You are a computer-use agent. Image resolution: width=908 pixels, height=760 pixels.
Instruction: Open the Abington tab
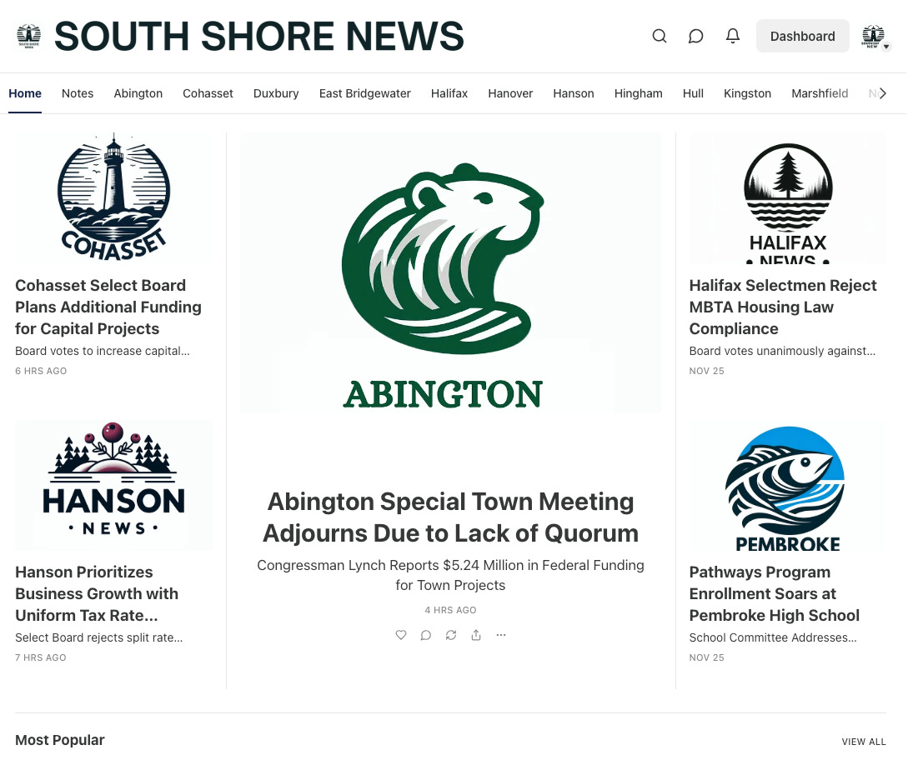click(x=138, y=93)
